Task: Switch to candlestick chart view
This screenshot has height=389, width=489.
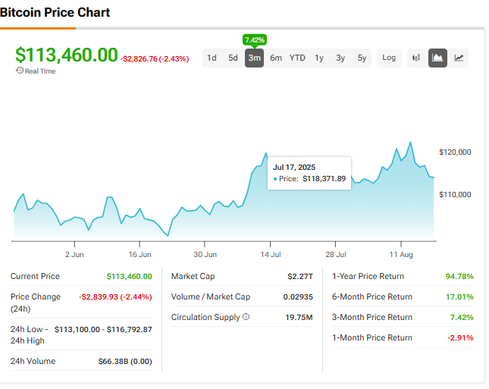Action: point(416,58)
